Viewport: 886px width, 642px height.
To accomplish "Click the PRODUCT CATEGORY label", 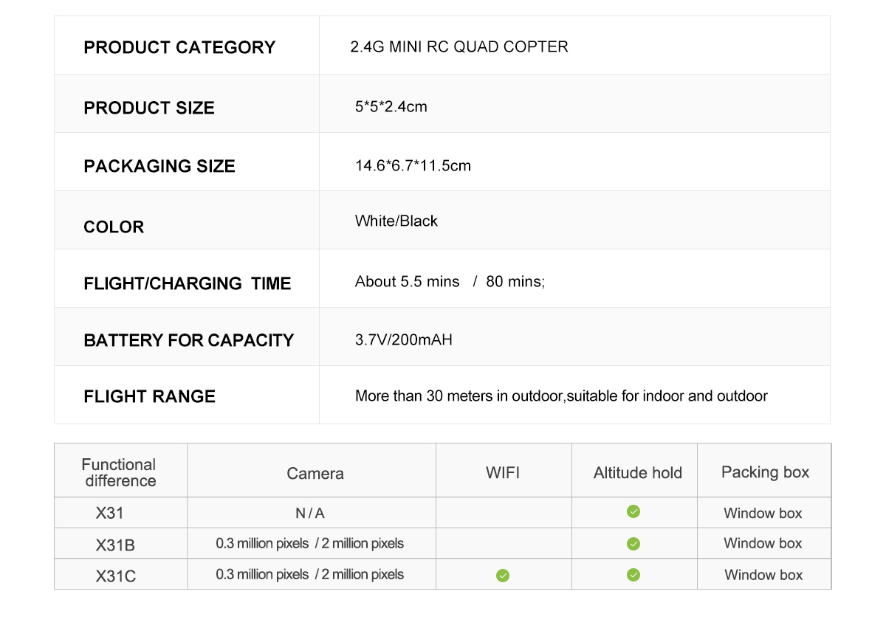I will coord(179,47).
